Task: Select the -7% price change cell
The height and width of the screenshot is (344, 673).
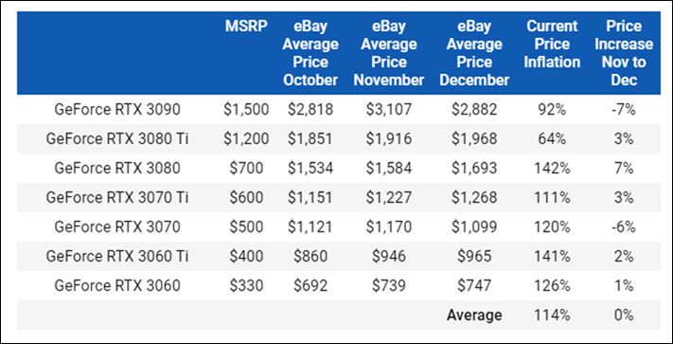Action: 624,110
